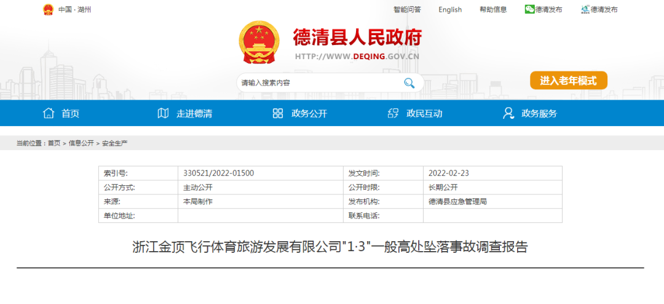Screen dimensions: 664x304
Task: Click the 发文时间: label cell
Action: tap(383, 173)
